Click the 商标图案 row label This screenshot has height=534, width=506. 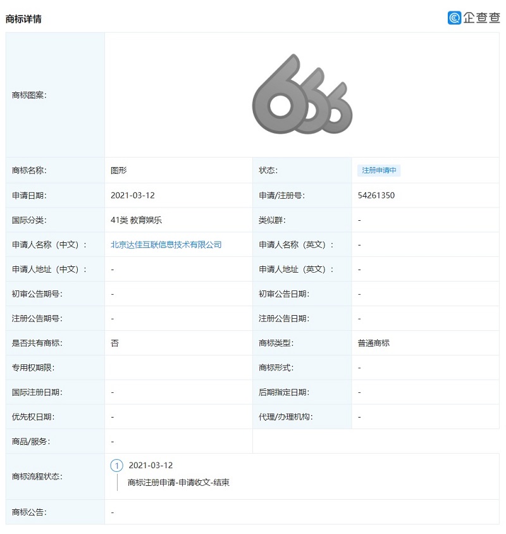coord(29,96)
